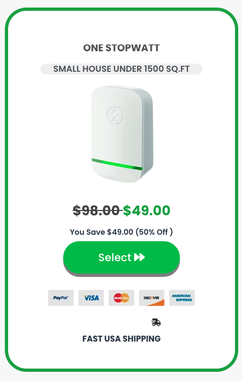Click the American Express icon
This screenshot has height=381, width=242.
click(182, 298)
